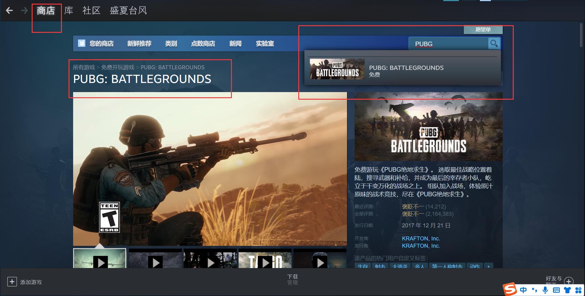The image size is (585, 296).
Task: Click the back navigation arrow
Action: (x=10, y=10)
